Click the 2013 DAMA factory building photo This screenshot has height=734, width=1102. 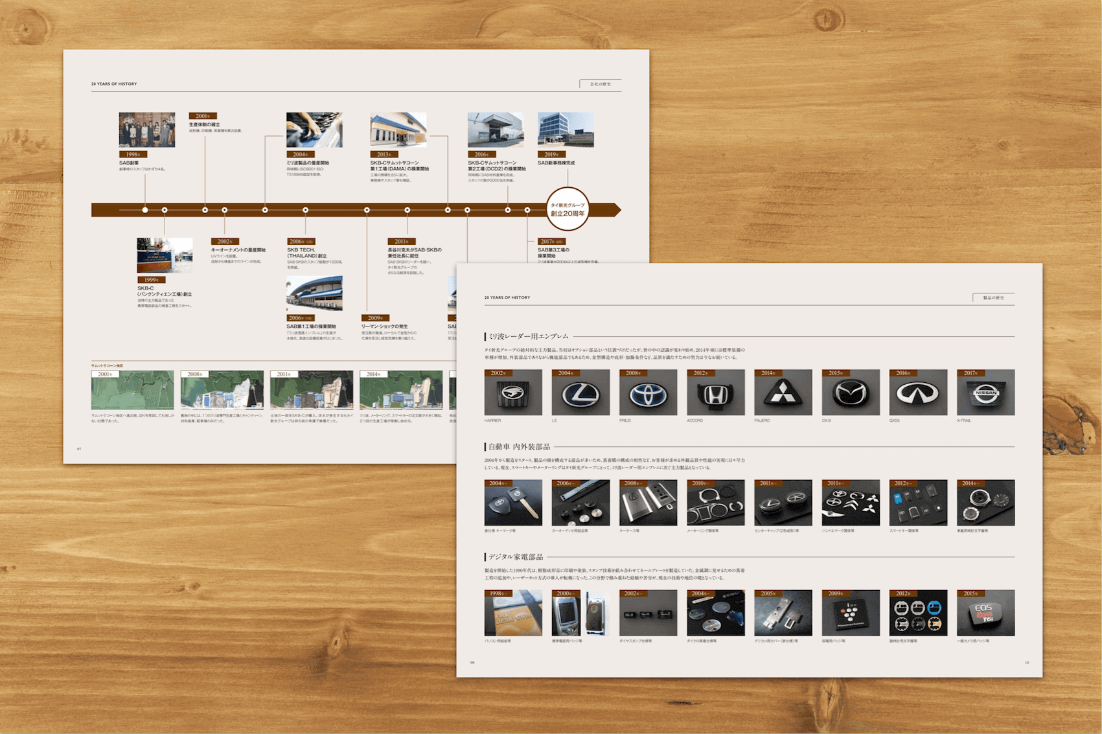click(x=398, y=130)
